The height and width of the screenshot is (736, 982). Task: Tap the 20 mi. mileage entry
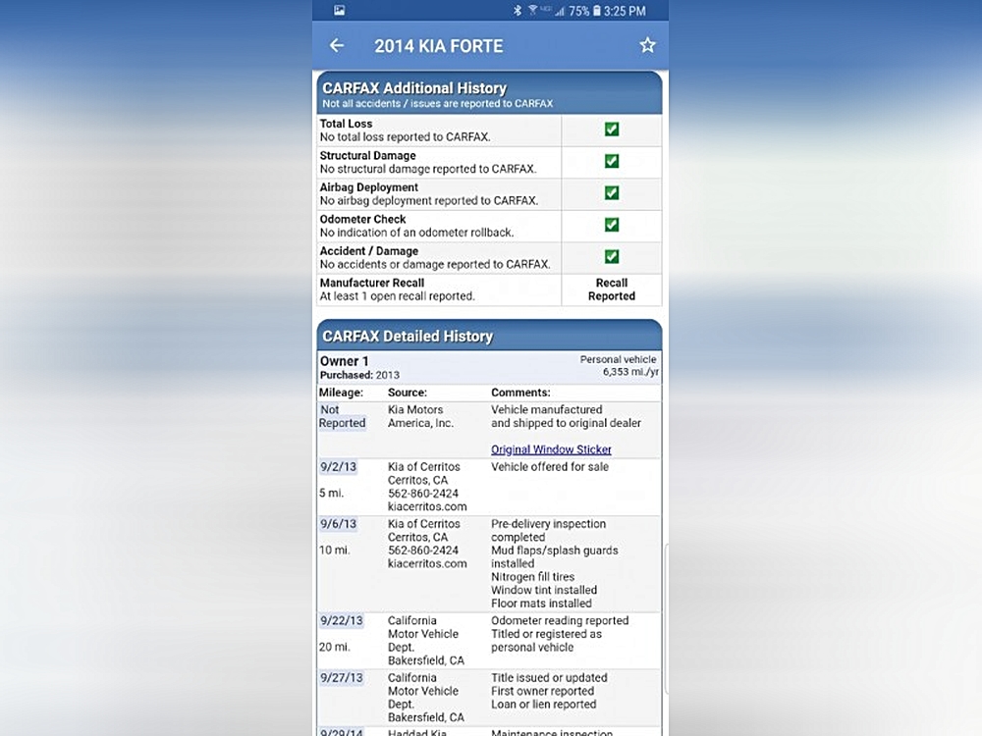335,647
